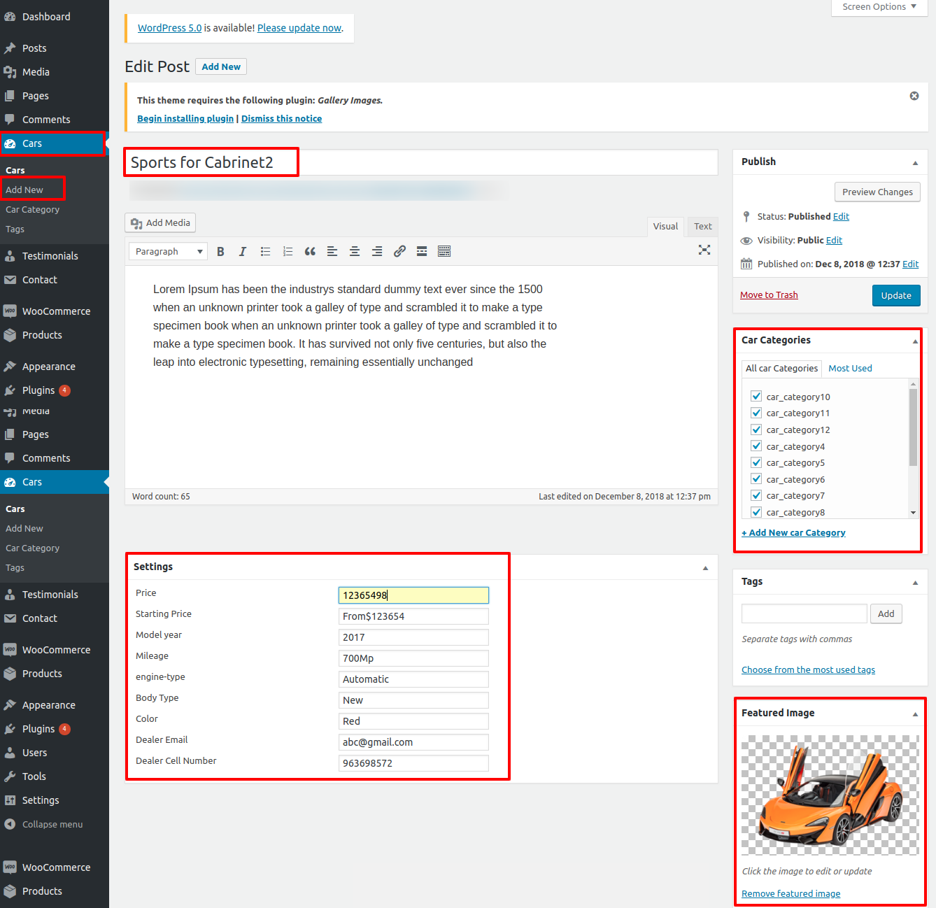Toggle bold formatting in editor toolbar
The image size is (936, 908).
220,252
